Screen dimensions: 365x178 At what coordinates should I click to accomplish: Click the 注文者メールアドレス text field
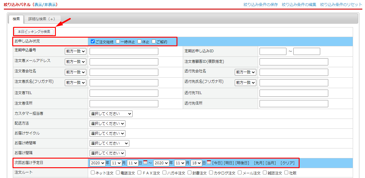[x=124, y=62]
